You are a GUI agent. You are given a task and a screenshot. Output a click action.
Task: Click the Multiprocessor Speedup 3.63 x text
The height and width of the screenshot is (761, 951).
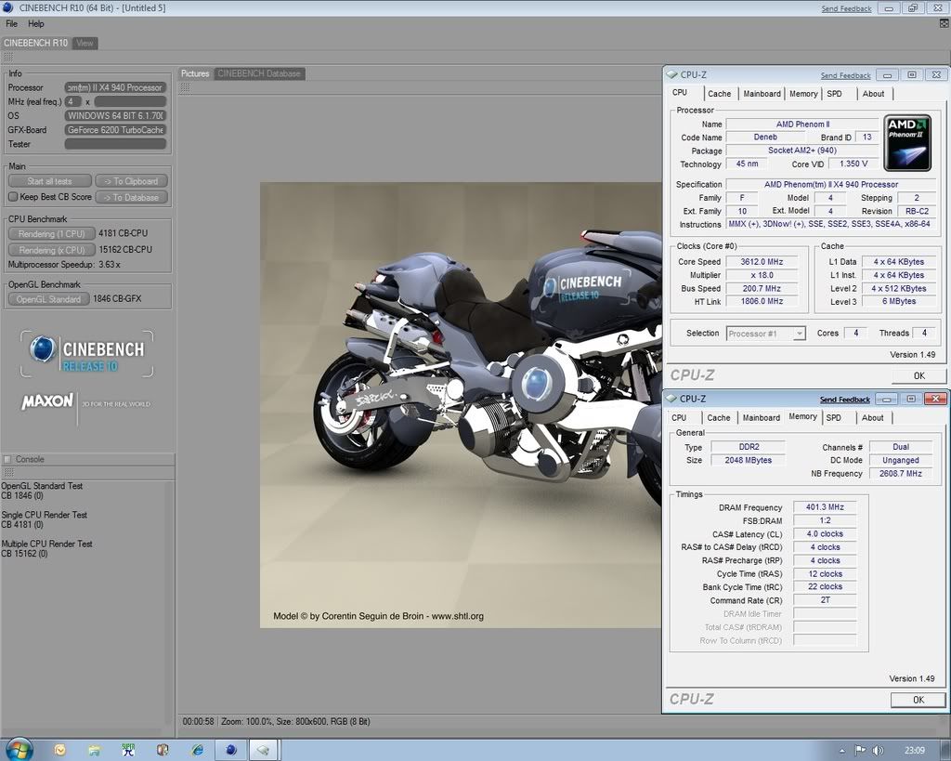coord(64,265)
